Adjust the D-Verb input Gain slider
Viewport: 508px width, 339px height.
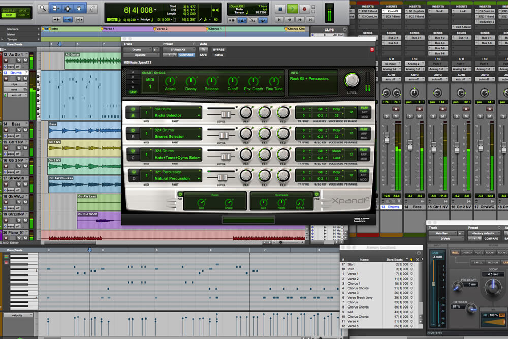pyautogui.click(x=433, y=284)
